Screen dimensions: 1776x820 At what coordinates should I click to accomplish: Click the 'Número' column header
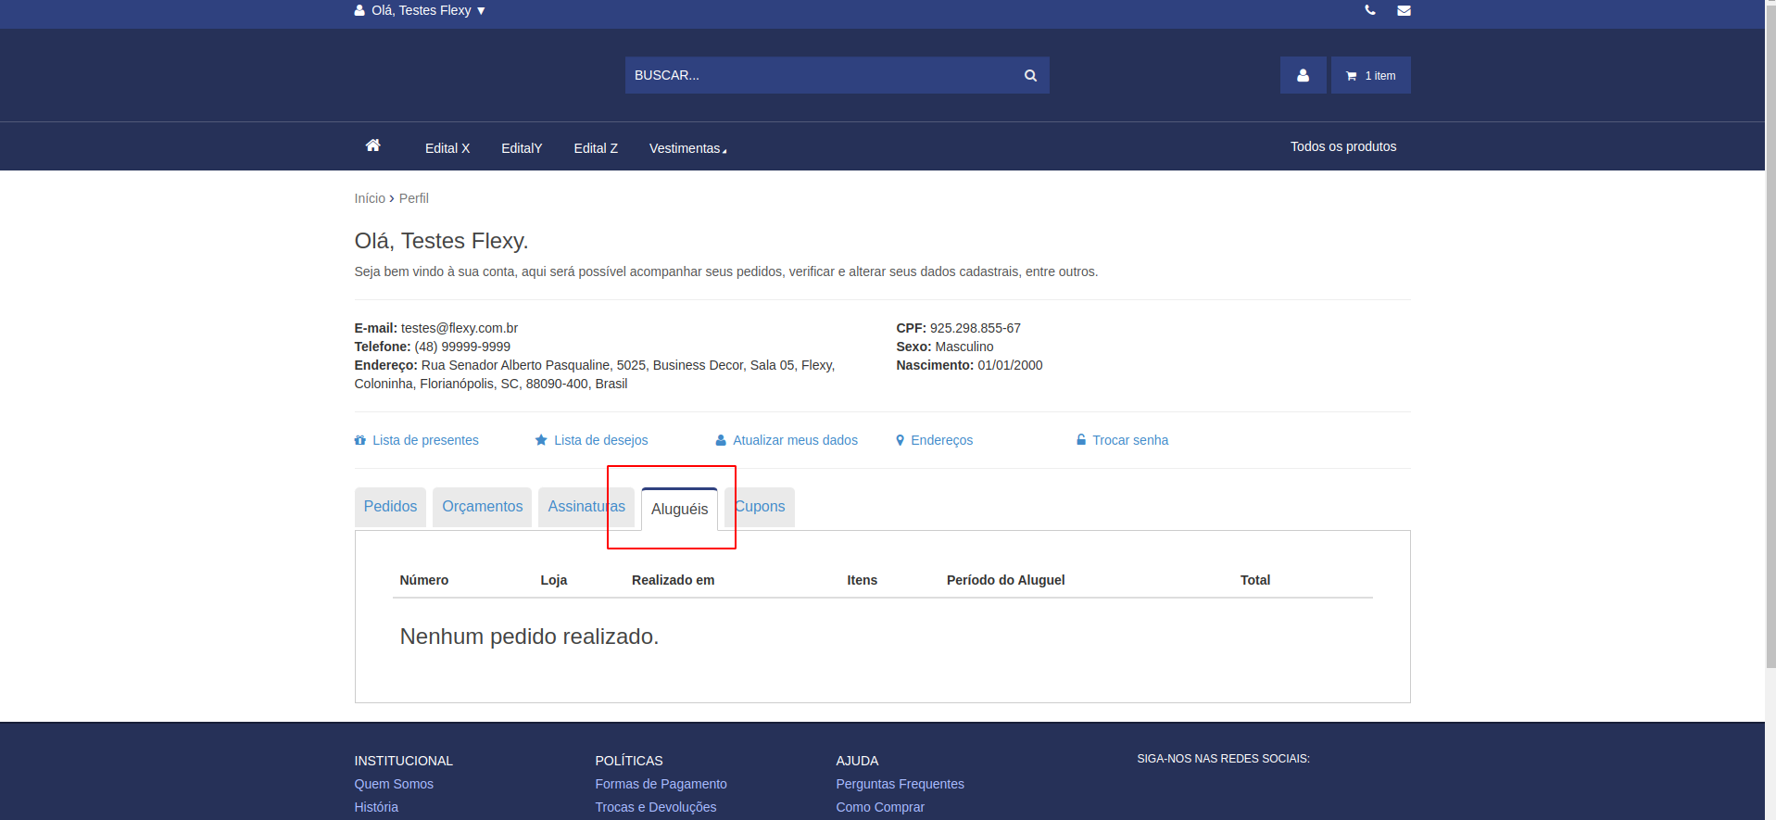pyautogui.click(x=423, y=580)
